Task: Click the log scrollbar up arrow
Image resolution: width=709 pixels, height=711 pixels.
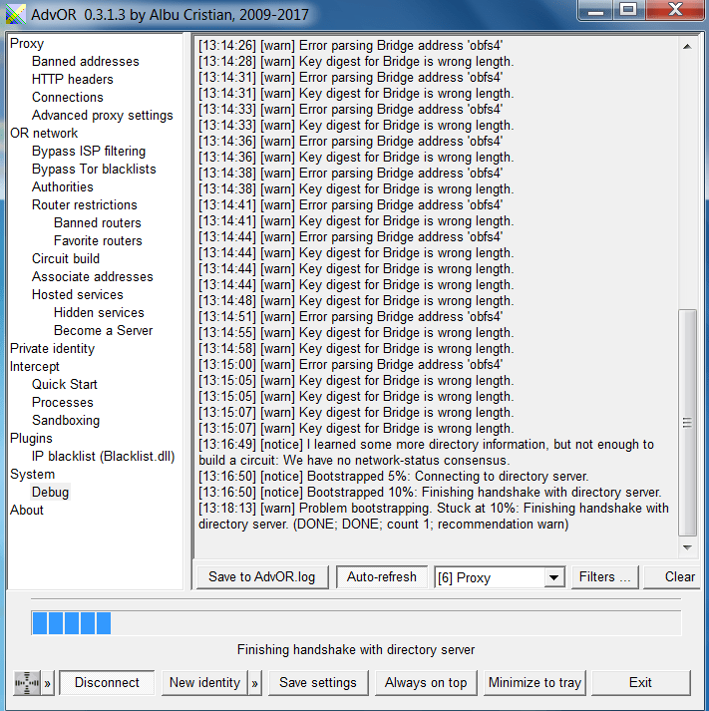Action: [x=687, y=46]
